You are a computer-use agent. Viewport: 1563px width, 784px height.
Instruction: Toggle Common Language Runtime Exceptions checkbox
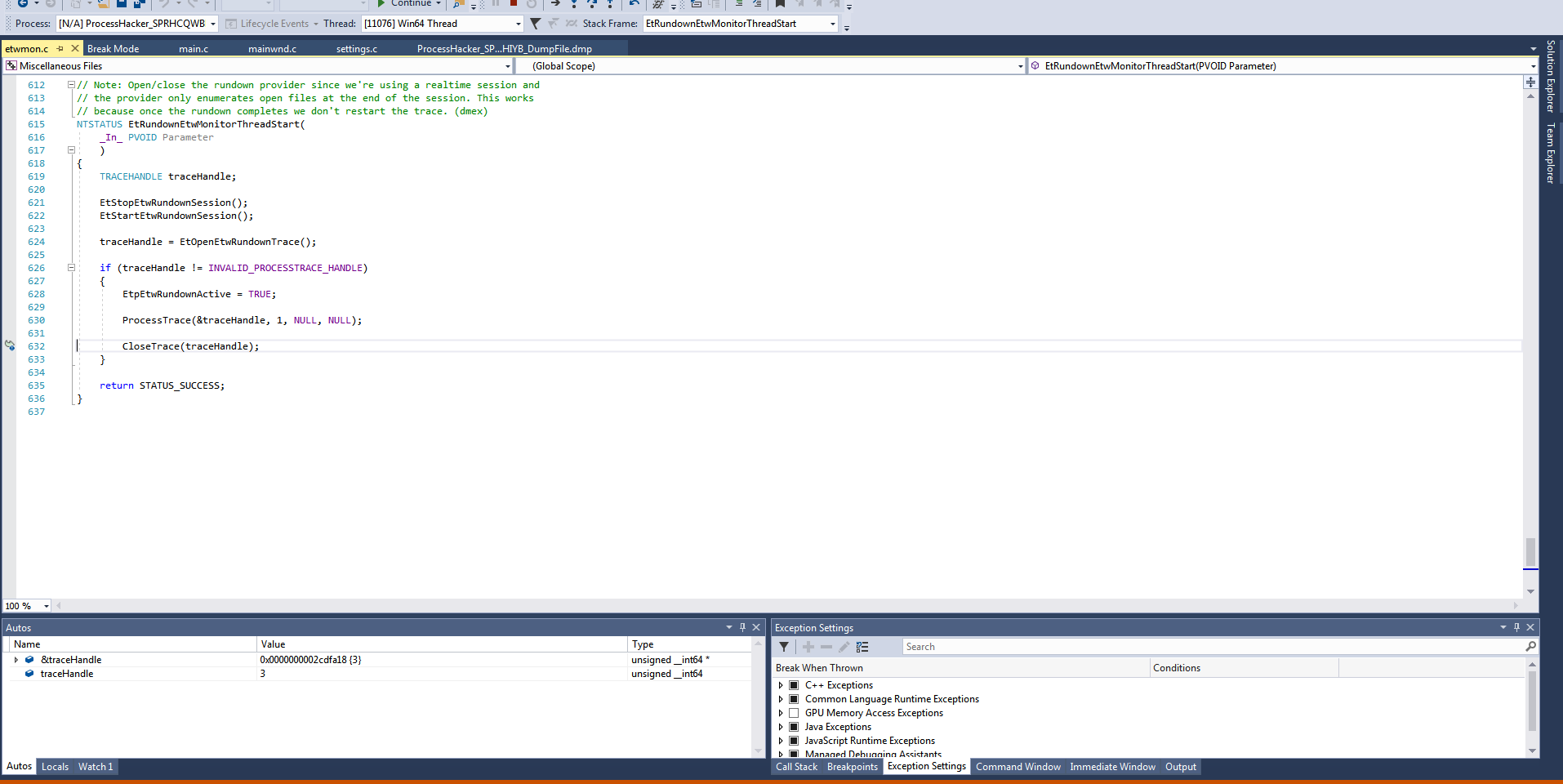[794, 699]
